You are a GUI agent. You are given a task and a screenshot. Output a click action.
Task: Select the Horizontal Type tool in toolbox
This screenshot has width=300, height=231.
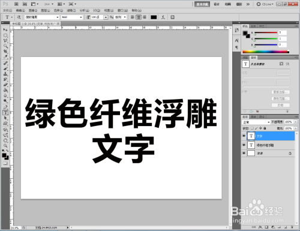pos(5,113)
